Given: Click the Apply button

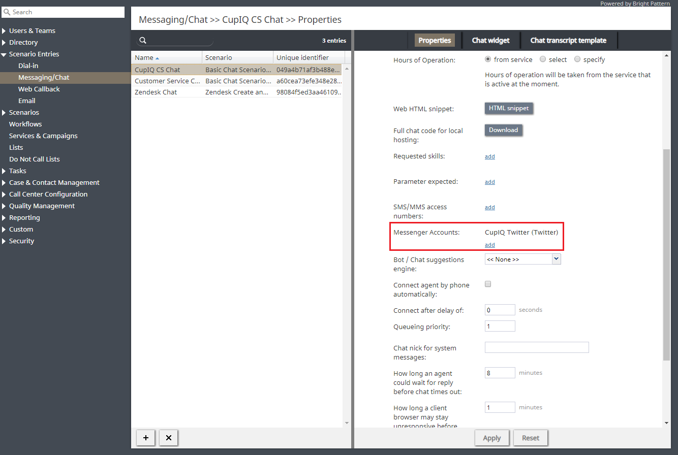Looking at the screenshot, I should point(491,438).
